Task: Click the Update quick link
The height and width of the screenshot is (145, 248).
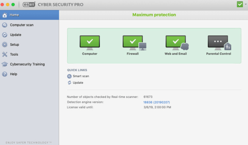Action: point(78,82)
